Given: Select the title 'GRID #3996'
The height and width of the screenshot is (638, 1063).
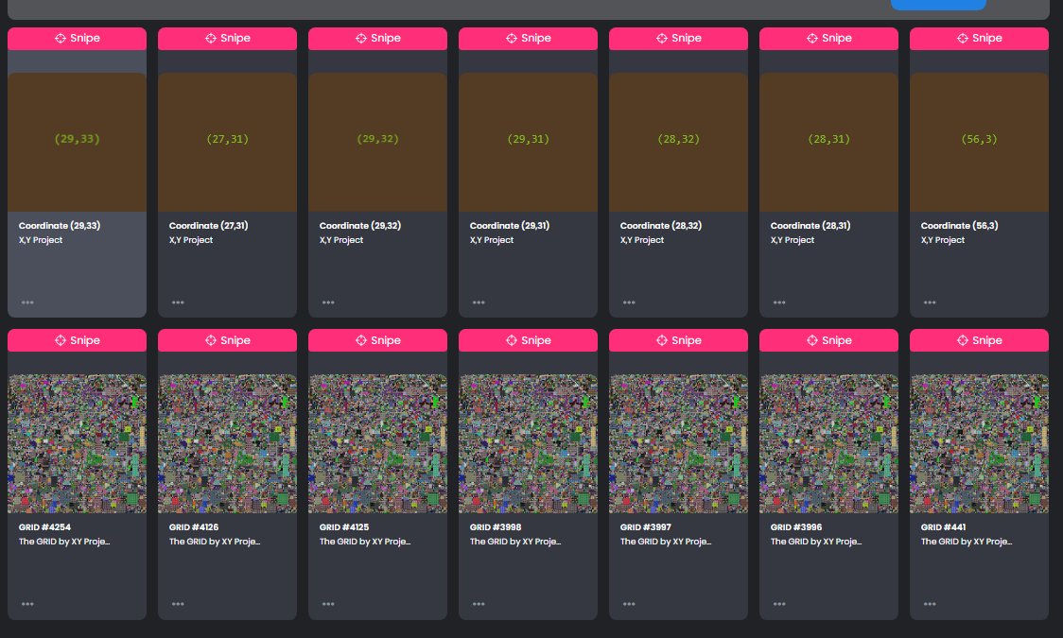Looking at the screenshot, I should [x=796, y=526].
